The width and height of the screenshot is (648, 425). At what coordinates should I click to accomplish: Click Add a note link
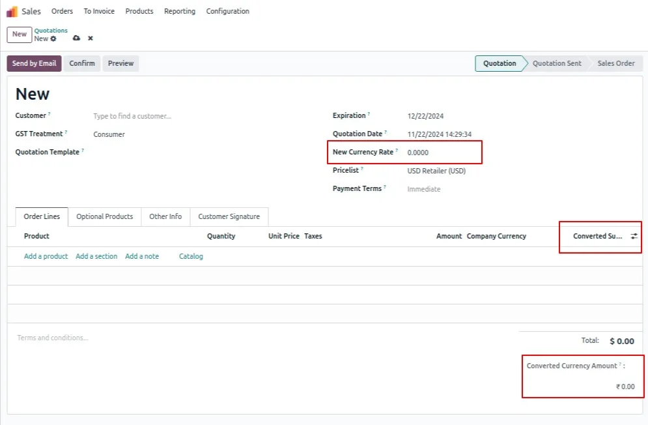coord(142,256)
